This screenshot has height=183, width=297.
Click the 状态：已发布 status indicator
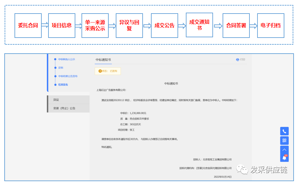tap(107, 71)
